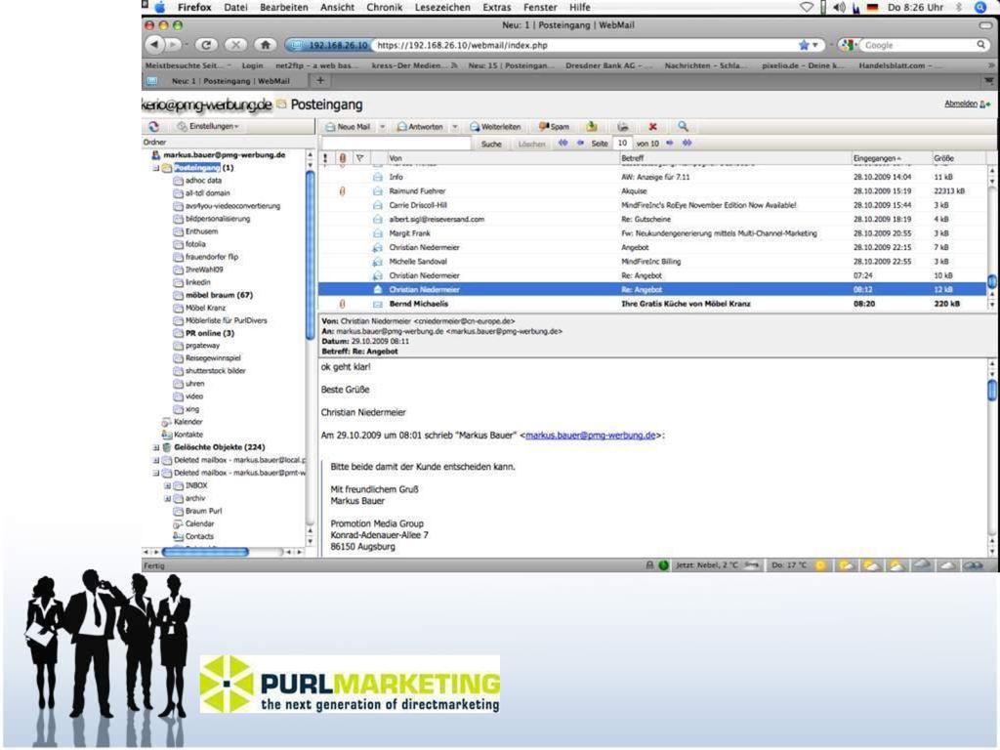Open the Neue Mail dropdown arrow
This screenshot has width=1000, height=750.
pos(383,127)
